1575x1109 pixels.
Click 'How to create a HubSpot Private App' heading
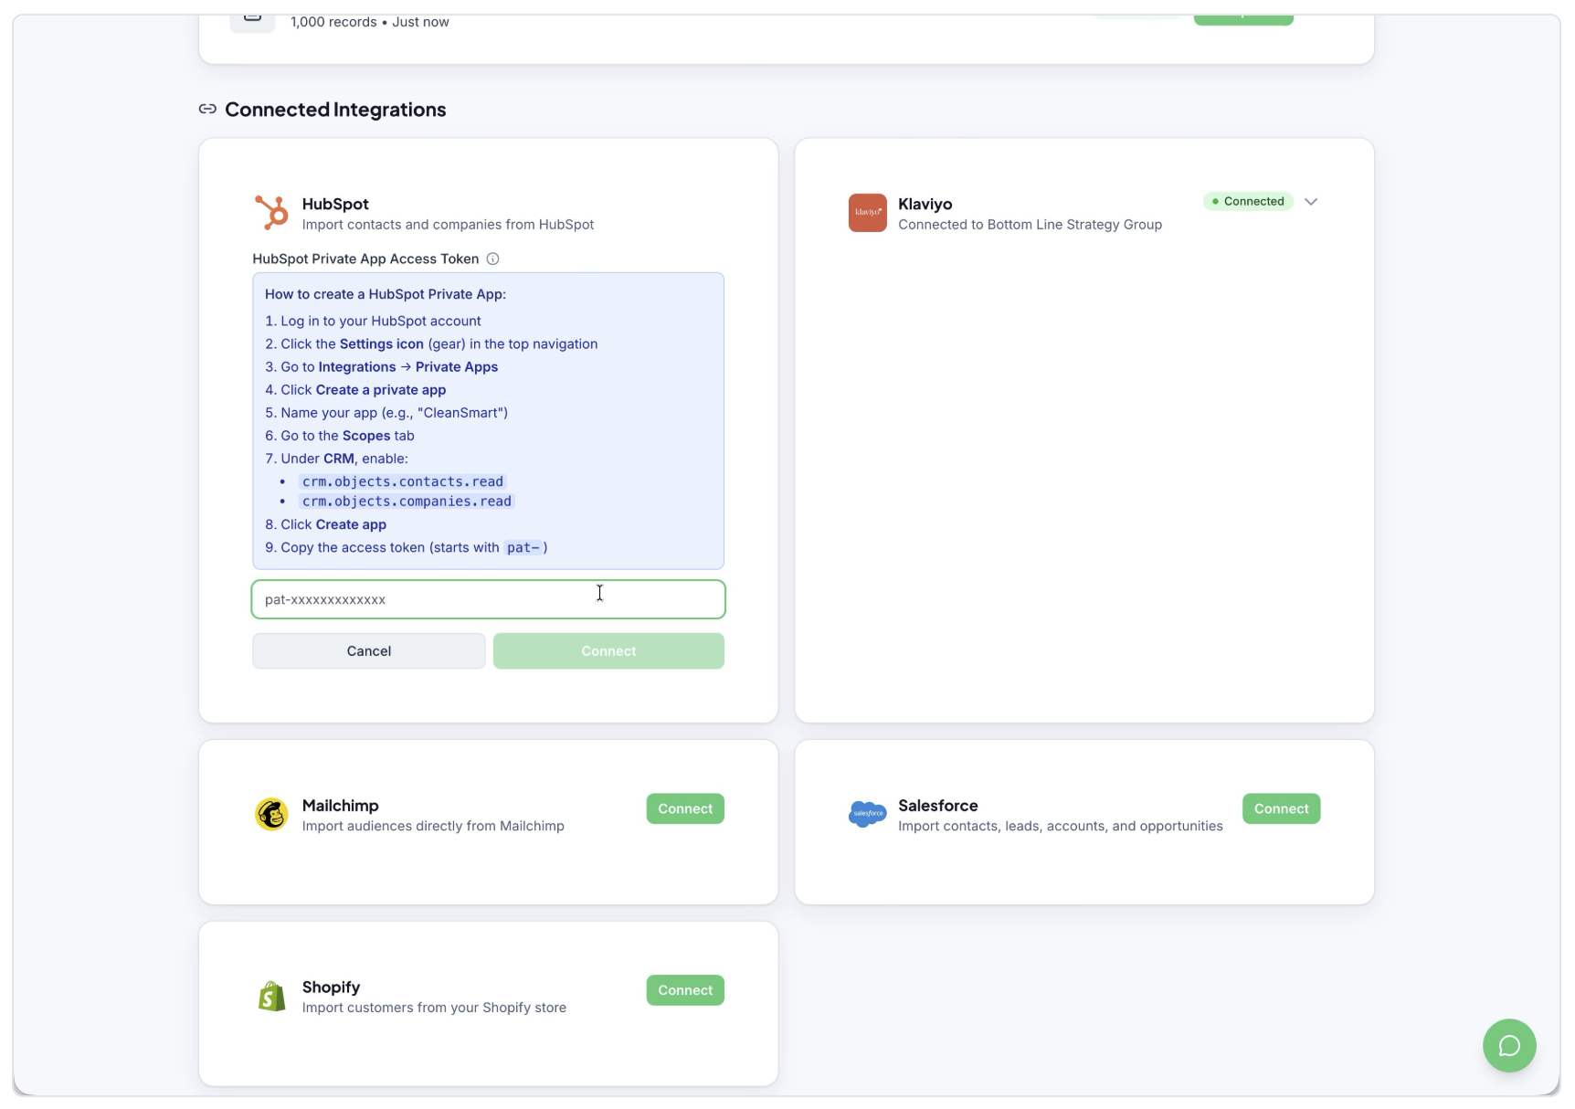[x=386, y=294]
